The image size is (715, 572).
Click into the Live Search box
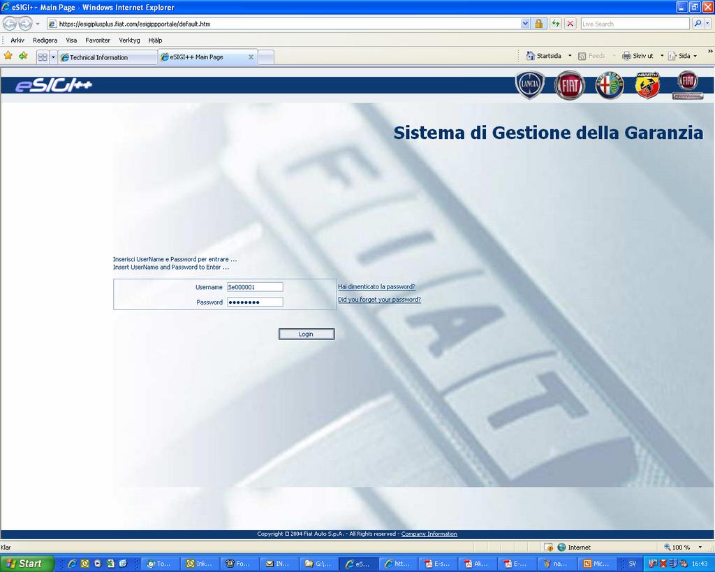pos(635,24)
